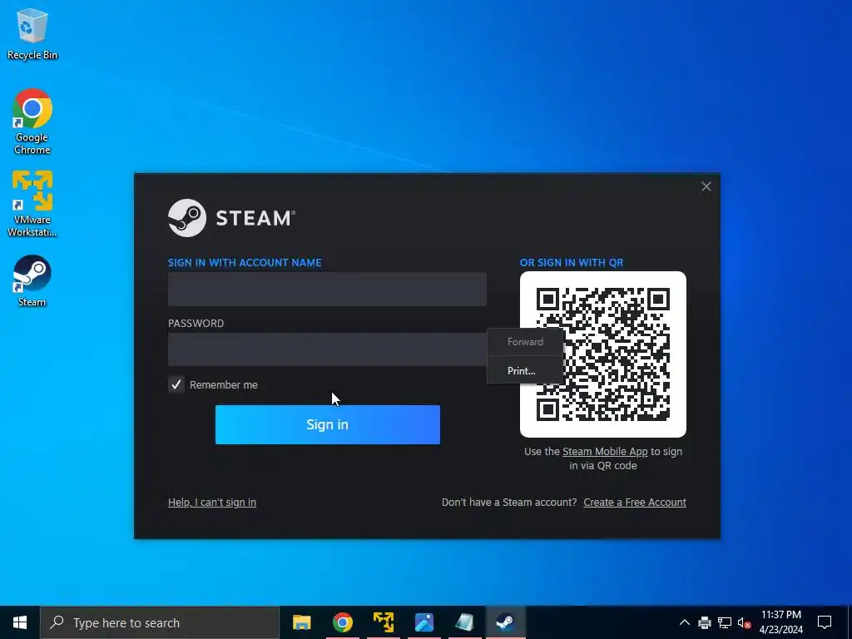Focus the account name input field

pos(327,289)
